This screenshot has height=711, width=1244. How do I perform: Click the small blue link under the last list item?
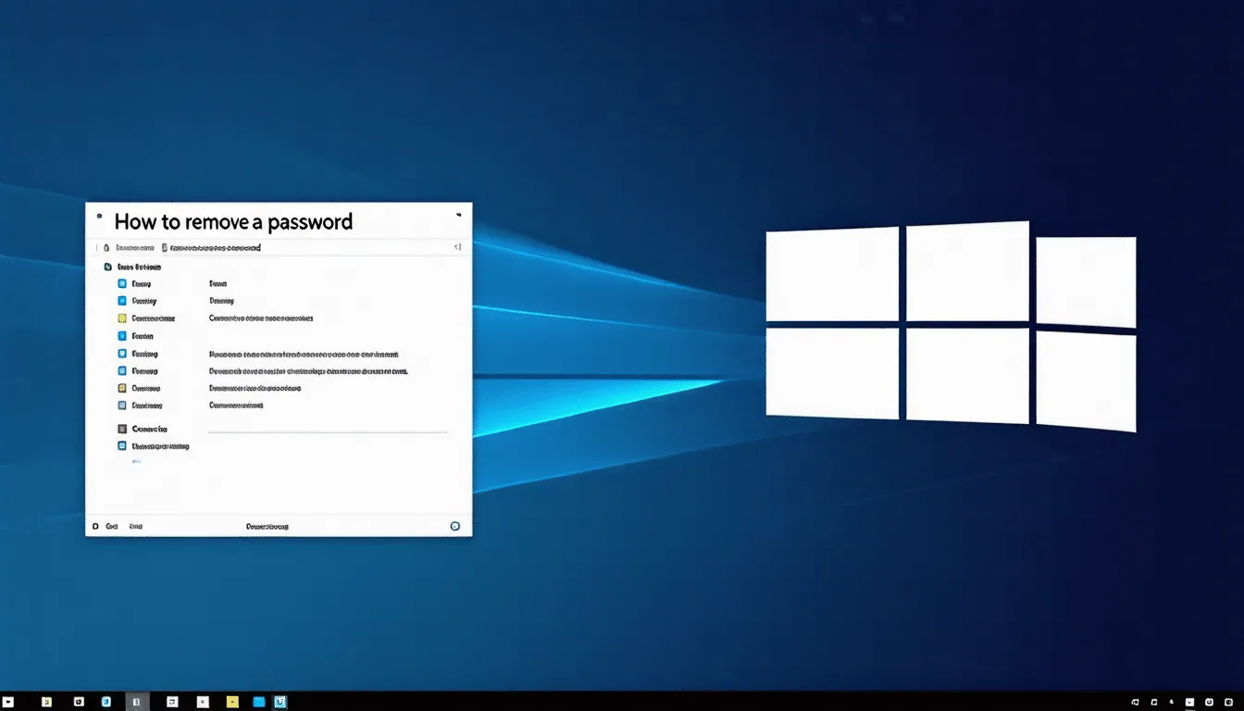pos(136,460)
